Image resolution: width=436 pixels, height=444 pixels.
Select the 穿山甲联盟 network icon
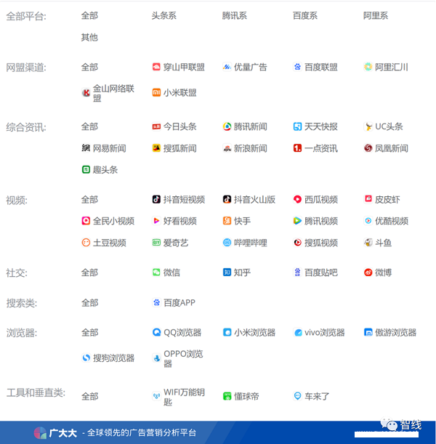coord(156,67)
